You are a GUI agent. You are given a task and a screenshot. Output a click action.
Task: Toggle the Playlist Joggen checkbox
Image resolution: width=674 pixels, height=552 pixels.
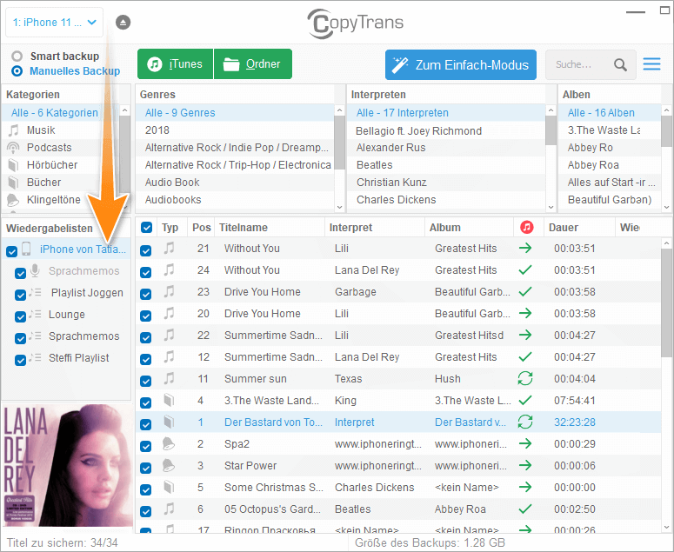point(20,295)
